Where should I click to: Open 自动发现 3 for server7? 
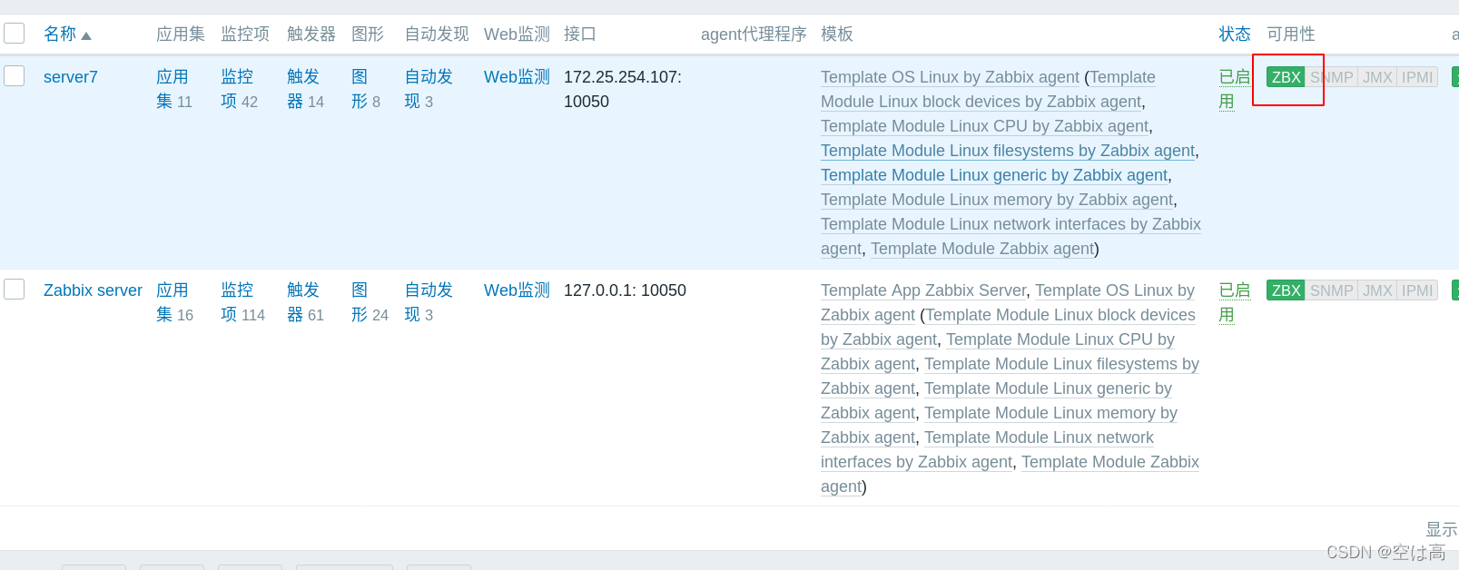point(429,89)
